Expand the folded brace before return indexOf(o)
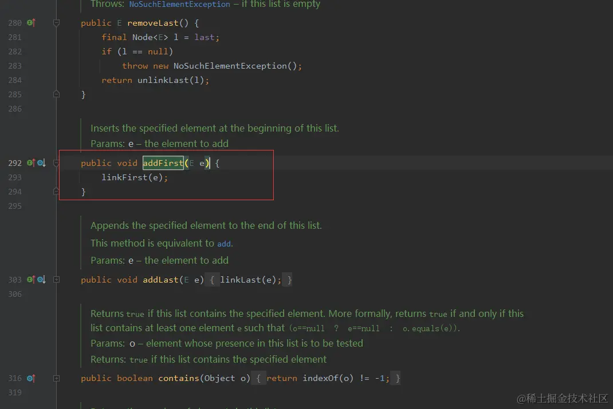The image size is (613, 409). [258, 378]
